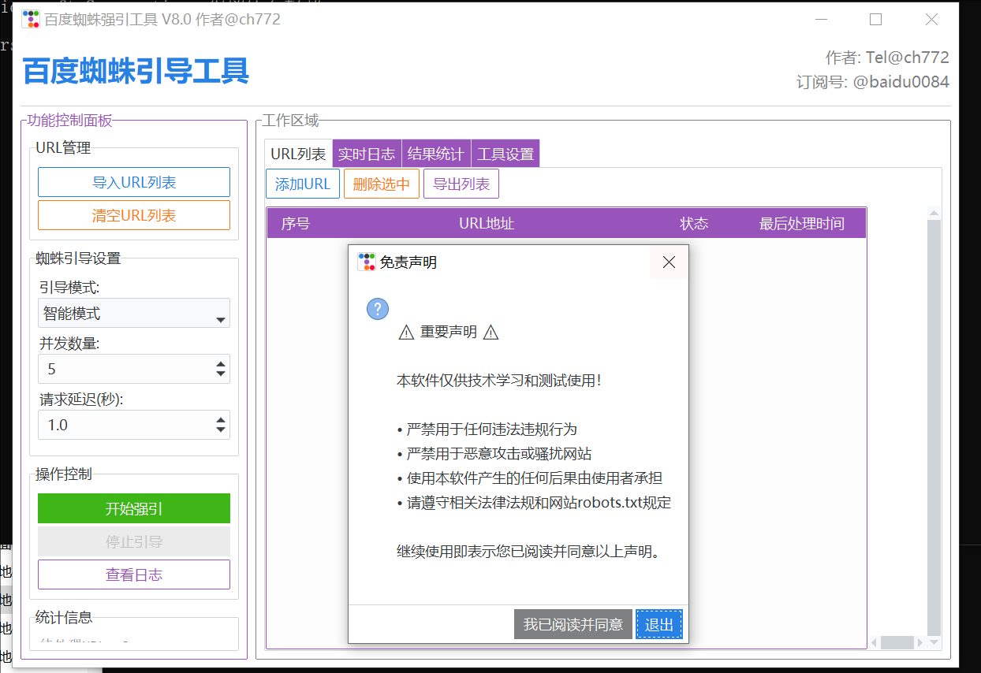
Task: Click the 严禁用于任何违法违规行为 line
Action: tap(487, 429)
